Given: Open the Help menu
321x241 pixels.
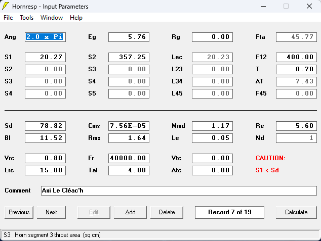Looking at the screenshot, I should [x=76, y=18].
